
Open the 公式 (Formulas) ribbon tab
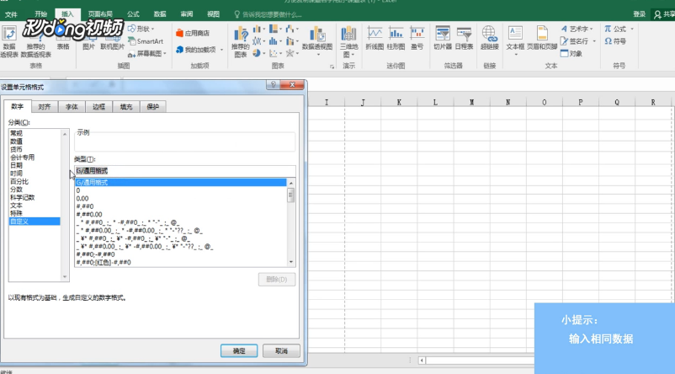click(x=133, y=14)
